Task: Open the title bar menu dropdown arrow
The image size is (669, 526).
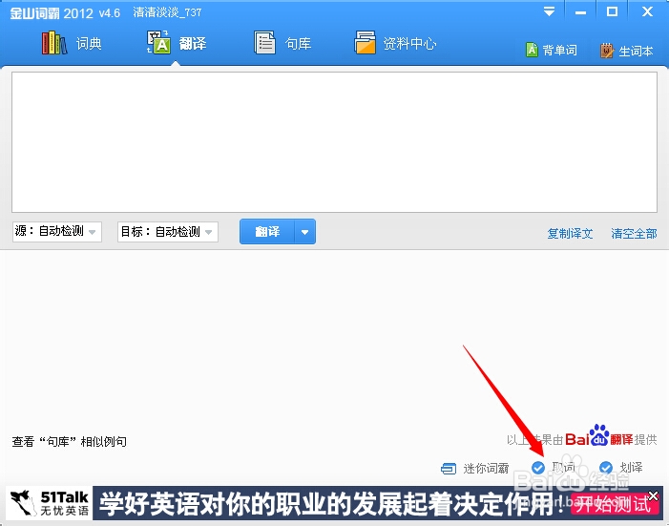Action: click(x=549, y=12)
